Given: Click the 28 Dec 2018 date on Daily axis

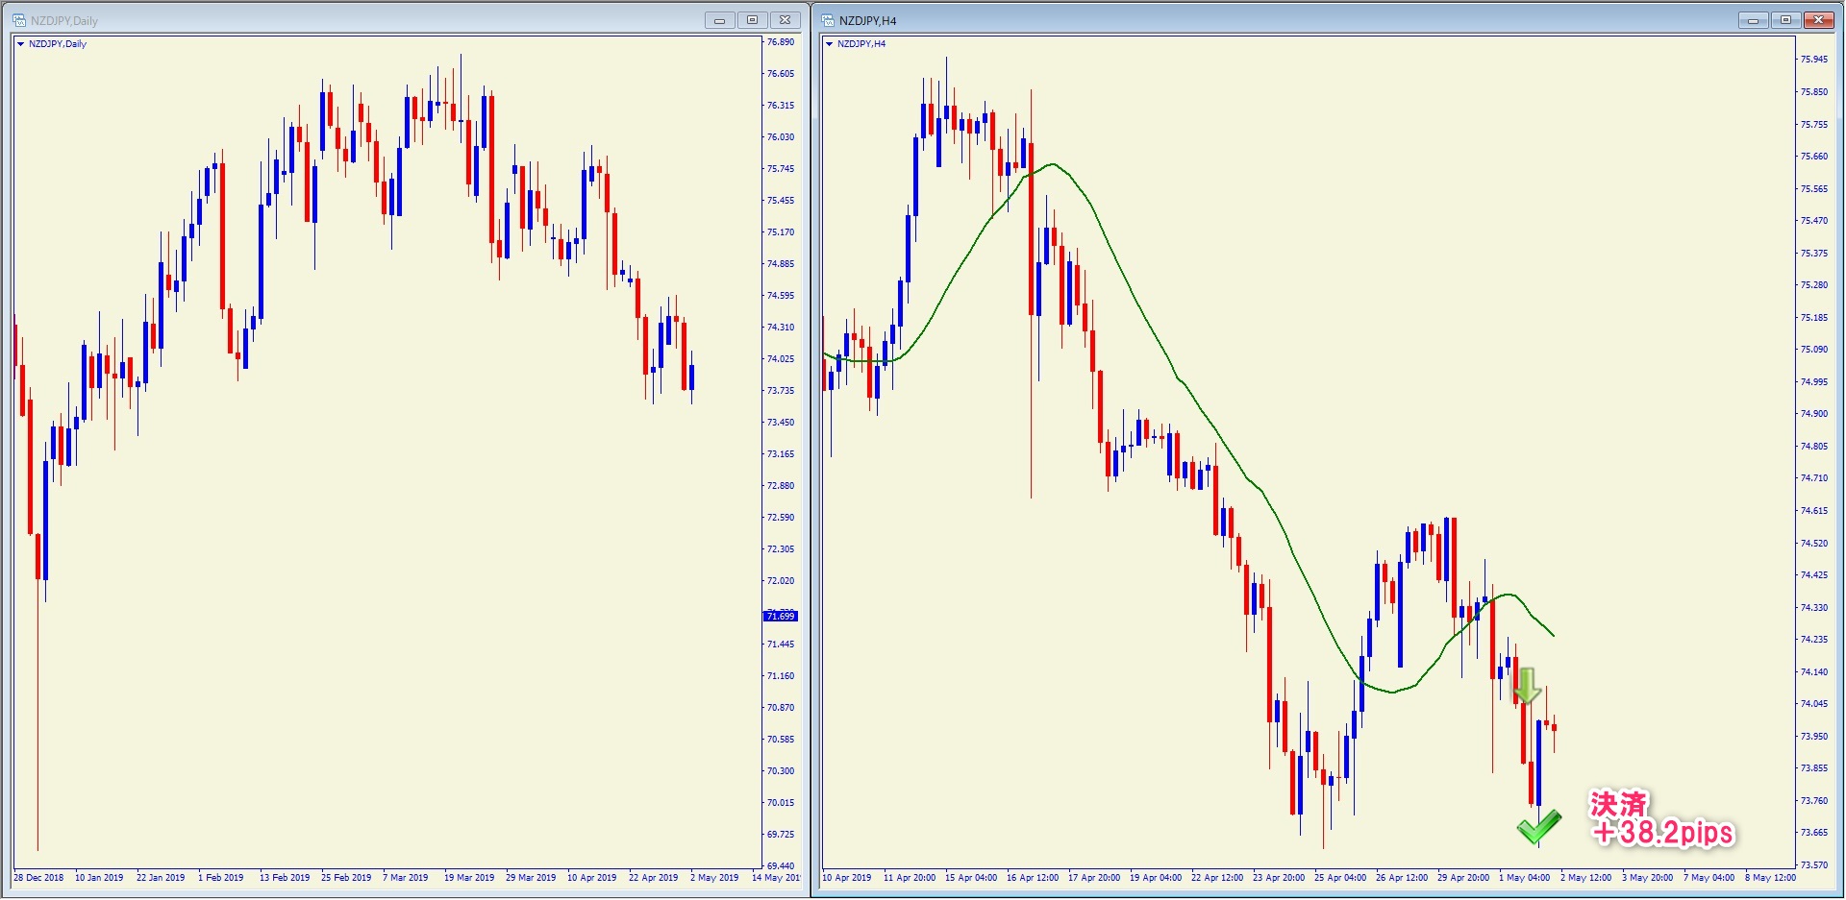Looking at the screenshot, I should 38,878.
